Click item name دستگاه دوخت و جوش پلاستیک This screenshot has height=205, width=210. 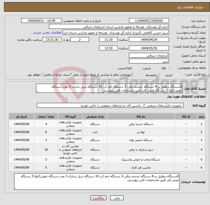(141, 159)
